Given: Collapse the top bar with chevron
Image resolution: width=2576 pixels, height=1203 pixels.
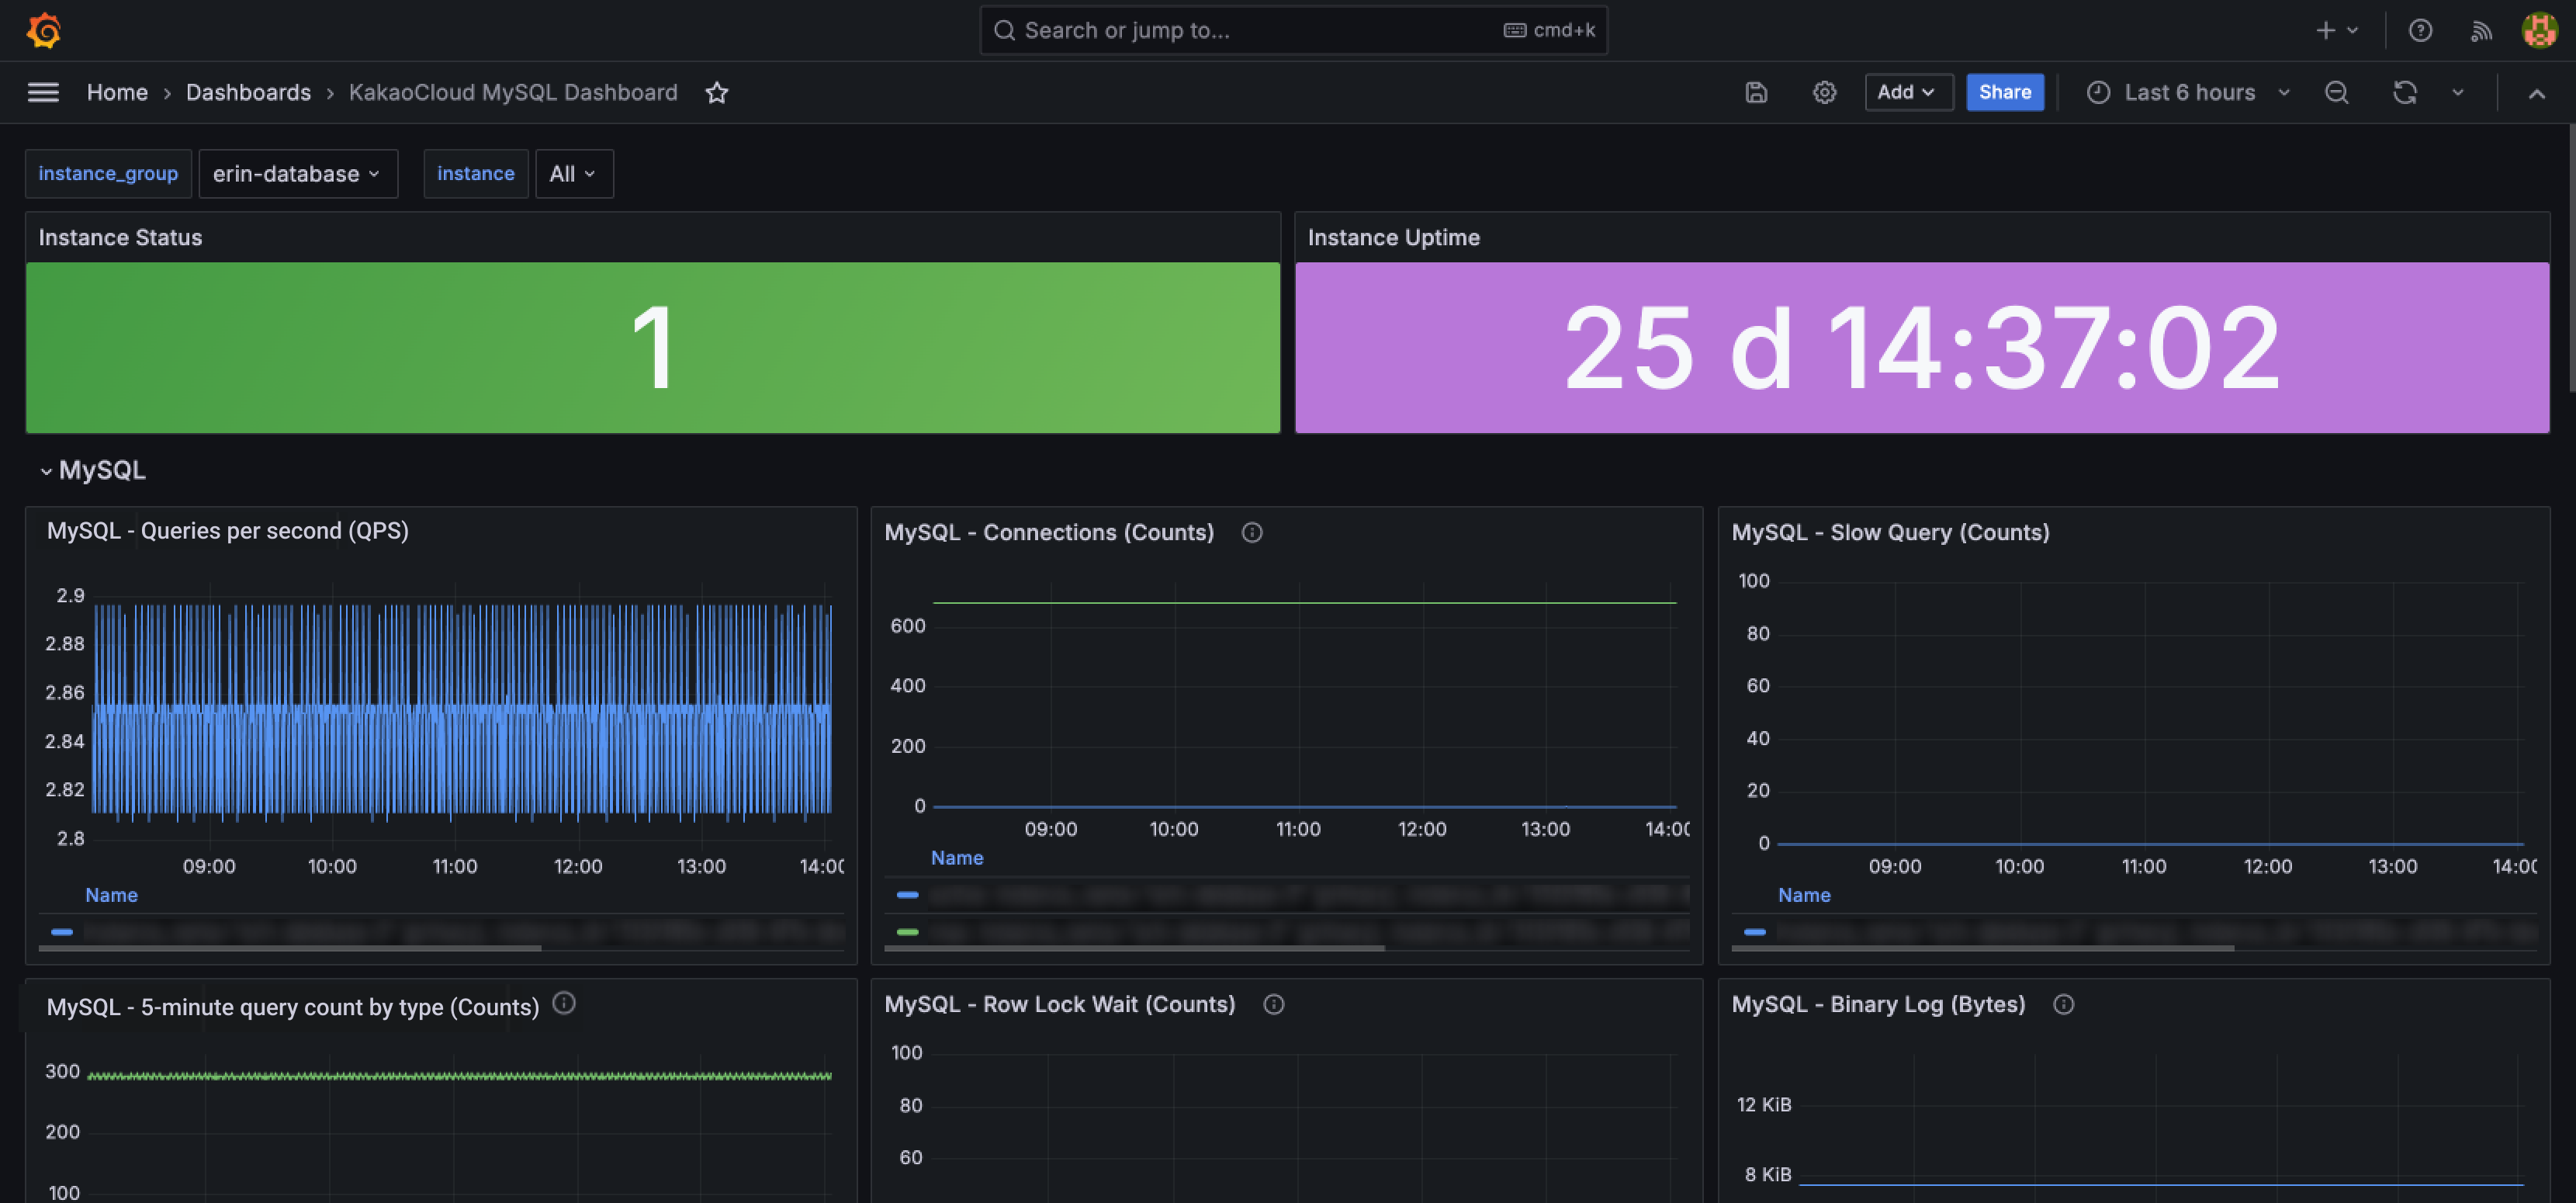Looking at the screenshot, I should coord(2536,93).
